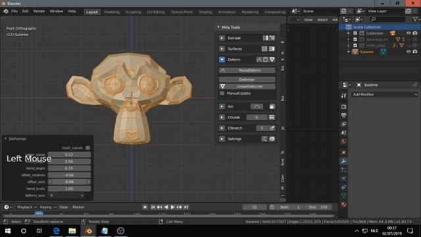Click the bend_scale value field
The height and width of the screenshot is (237, 421).
69,189
